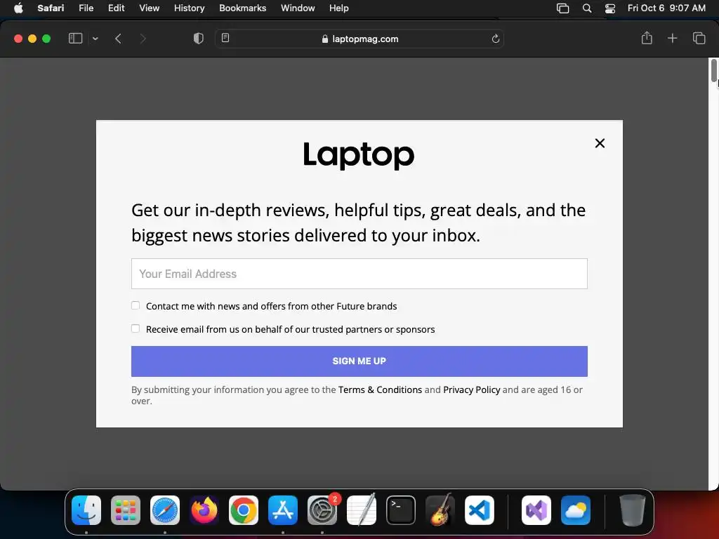Open the Trash from the Dock
This screenshot has width=719, height=539.
tap(633, 510)
